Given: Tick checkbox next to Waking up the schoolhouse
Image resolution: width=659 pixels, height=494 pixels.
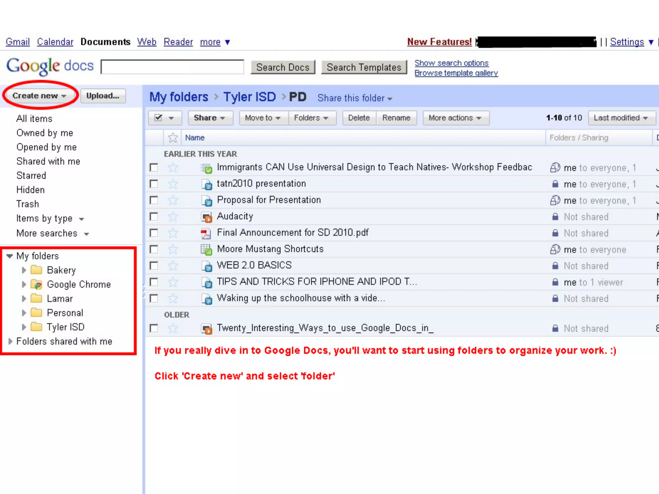Looking at the screenshot, I should (154, 298).
